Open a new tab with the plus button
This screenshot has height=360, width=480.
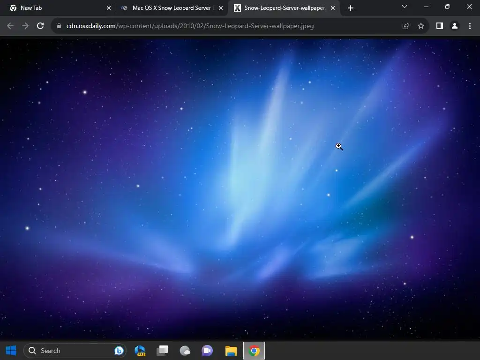pos(351,8)
